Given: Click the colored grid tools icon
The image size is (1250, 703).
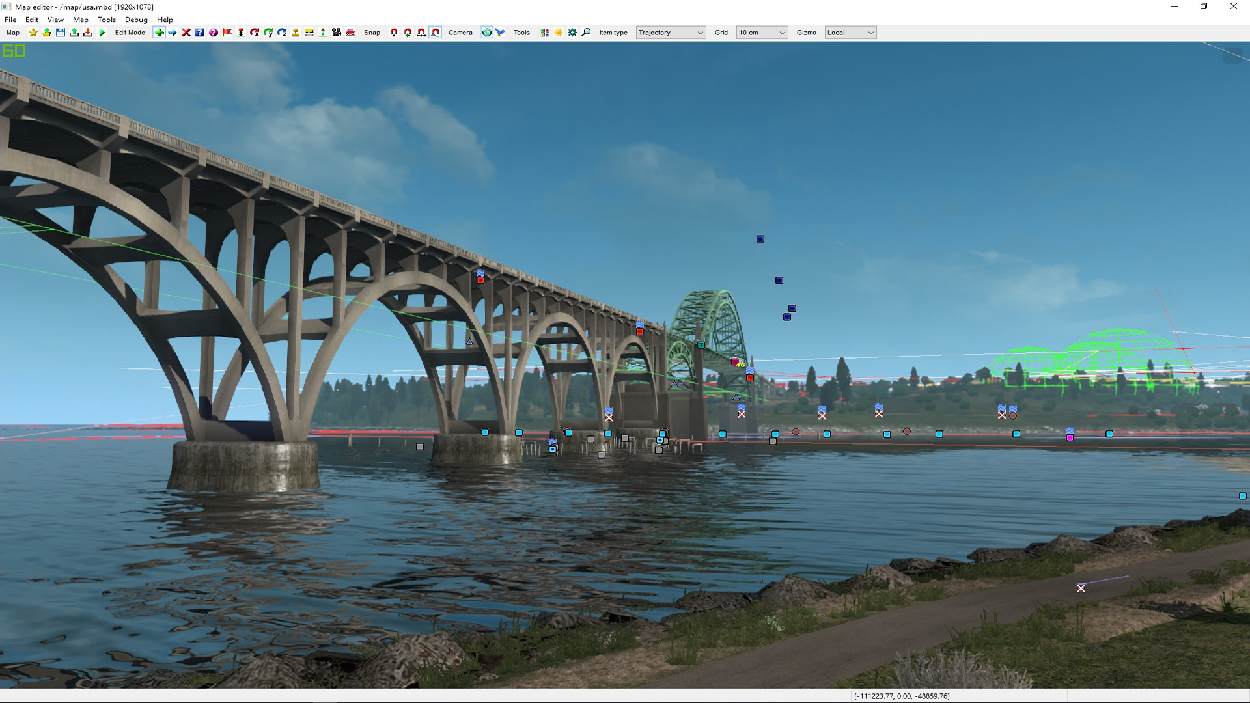Looking at the screenshot, I should [545, 33].
